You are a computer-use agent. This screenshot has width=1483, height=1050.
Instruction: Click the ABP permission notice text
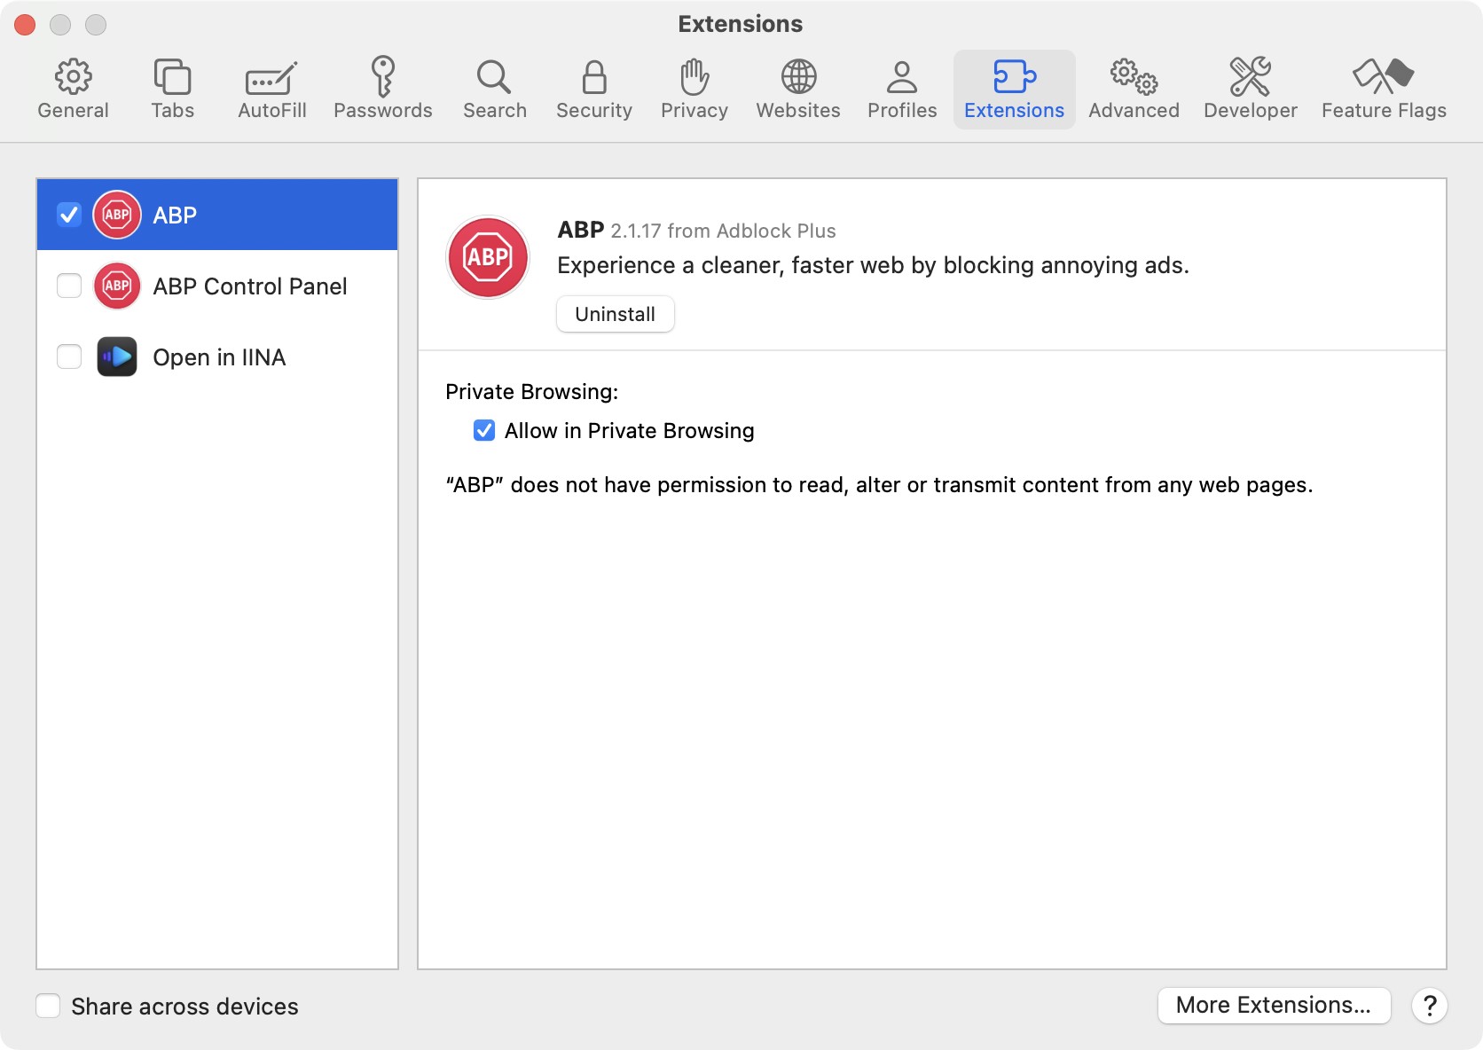[879, 484]
